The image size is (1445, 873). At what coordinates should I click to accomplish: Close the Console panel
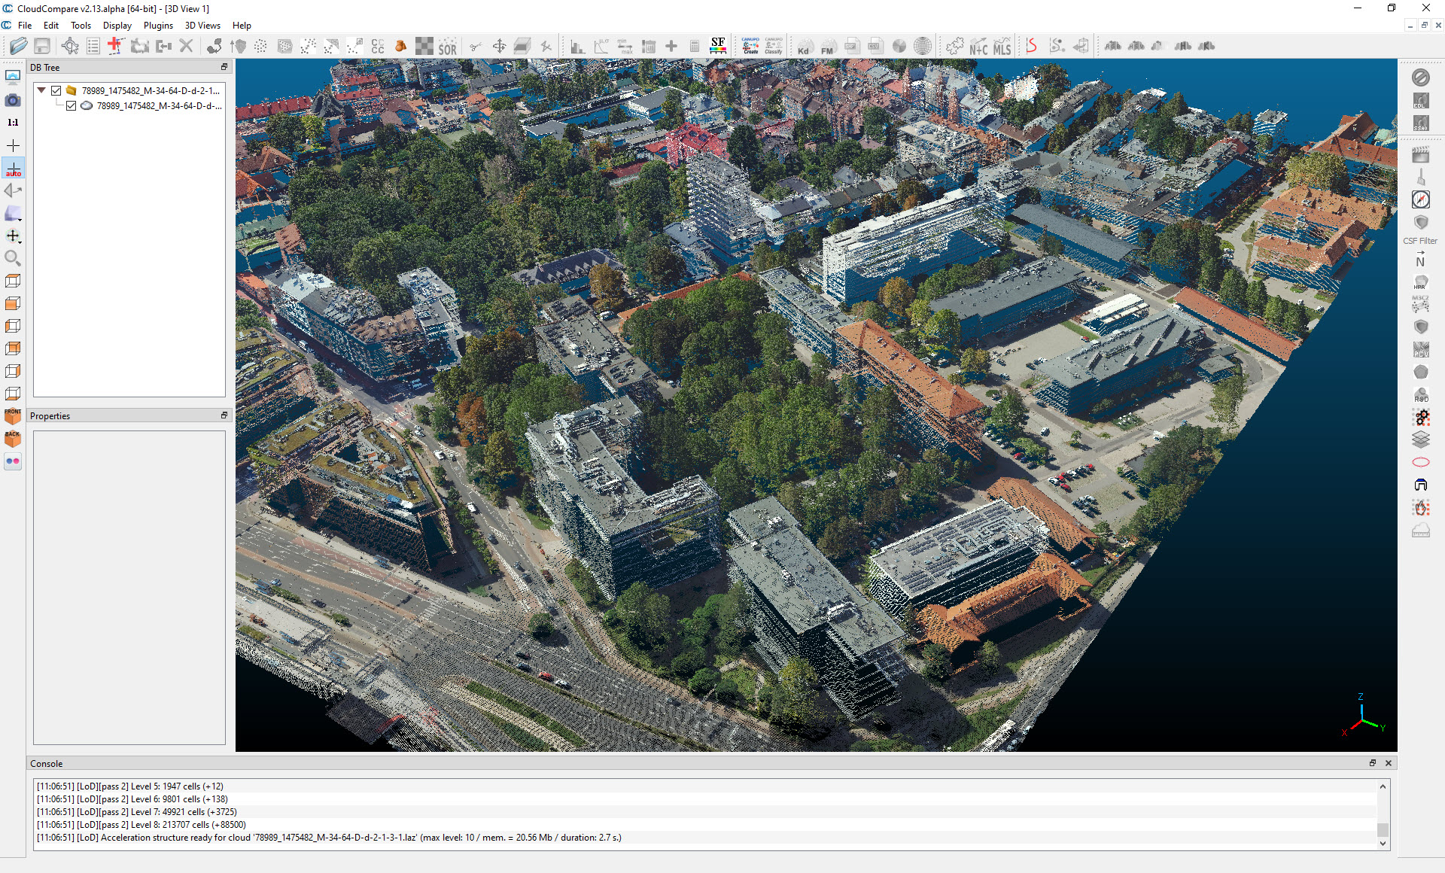[x=1389, y=763]
